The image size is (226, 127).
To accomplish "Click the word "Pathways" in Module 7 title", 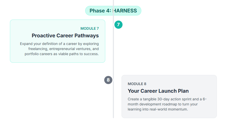I will coord(86,35).
